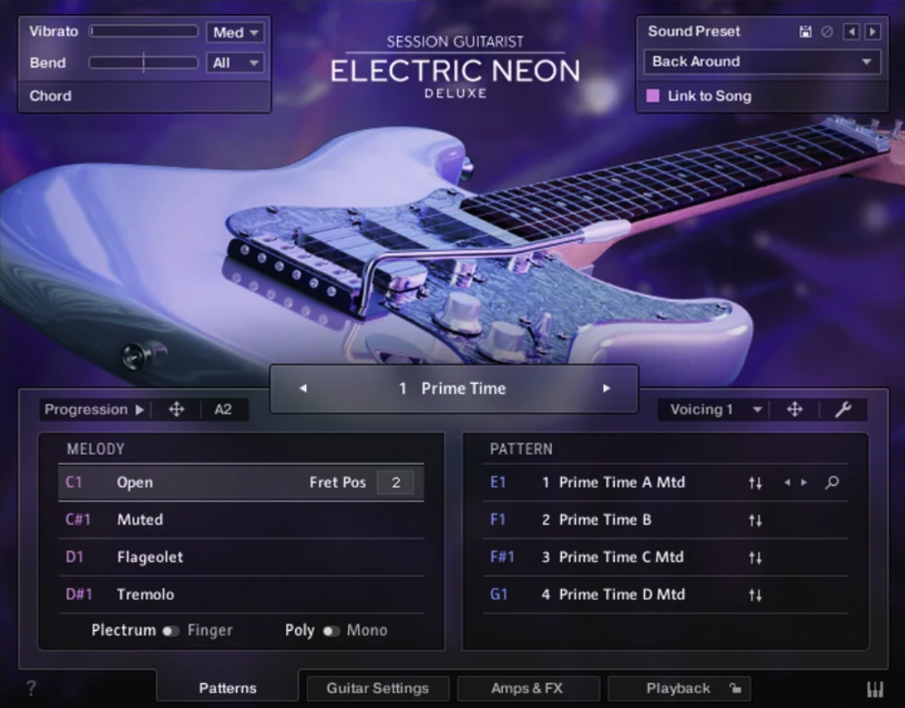Click the move icon beside Progression

tap(176, 410)
